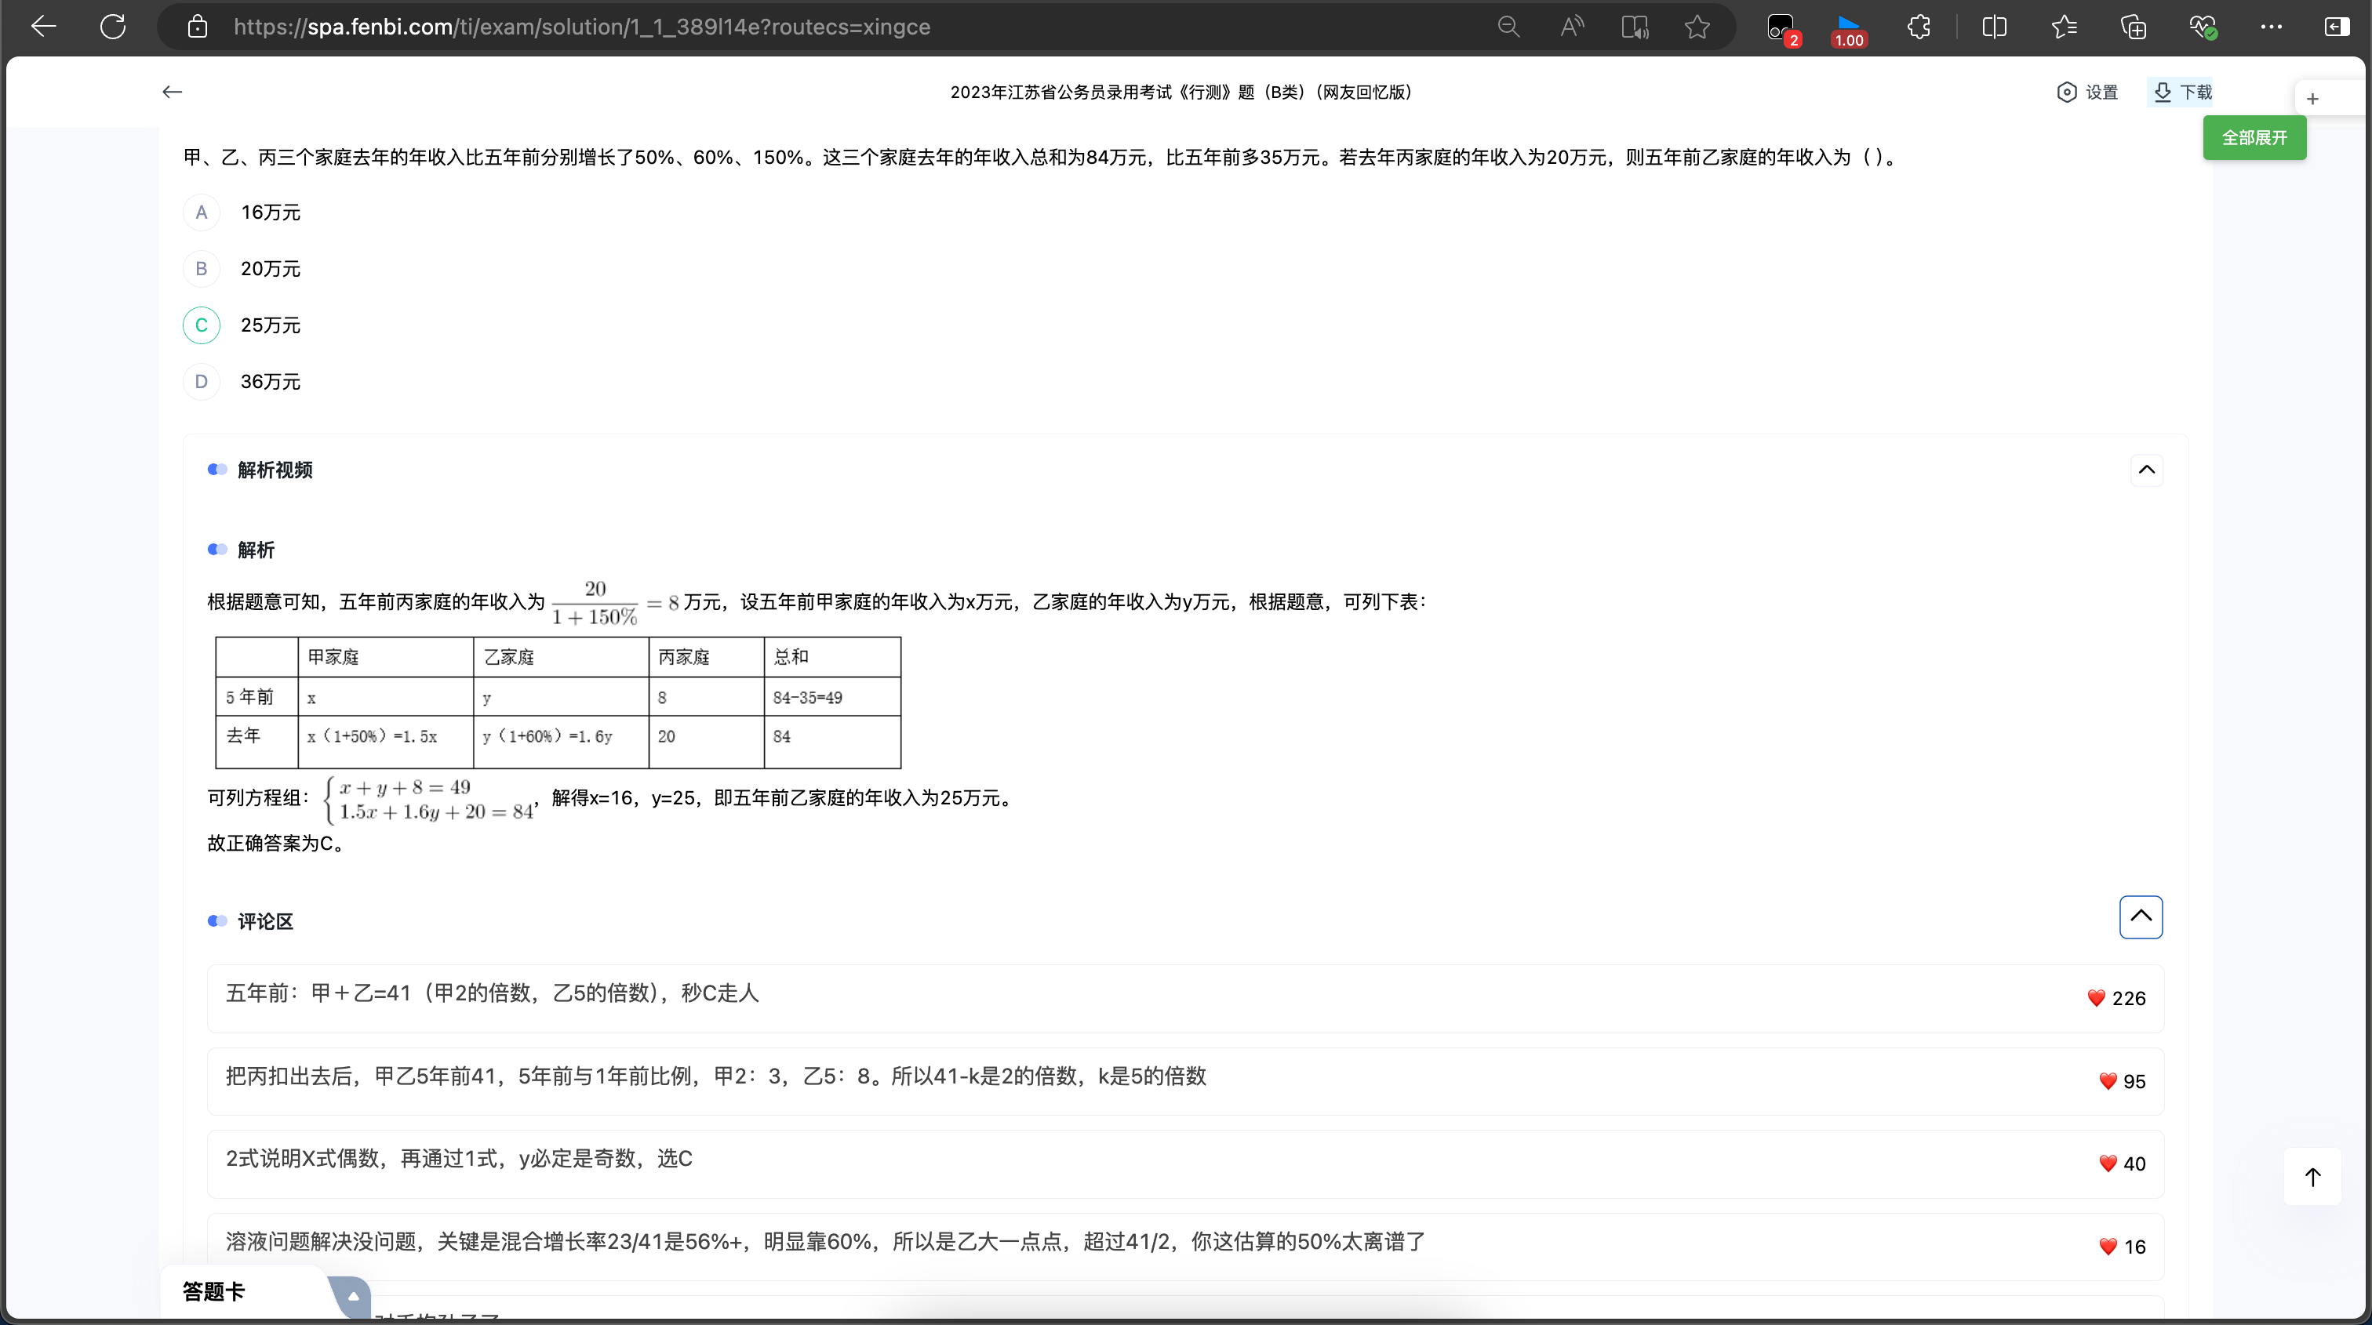Open the split screen icon
The height and width of the screenshot is (1325, 2372).
(x=1994, y=27)
